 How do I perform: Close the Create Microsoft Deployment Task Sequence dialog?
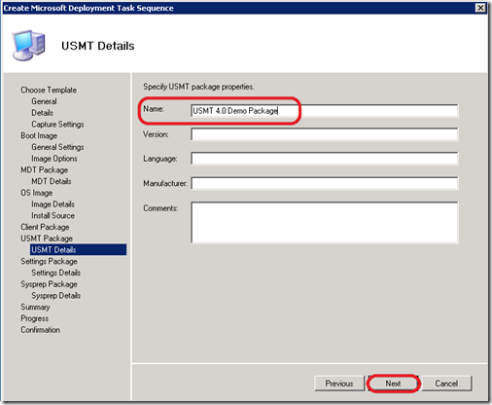coord(480,8)
